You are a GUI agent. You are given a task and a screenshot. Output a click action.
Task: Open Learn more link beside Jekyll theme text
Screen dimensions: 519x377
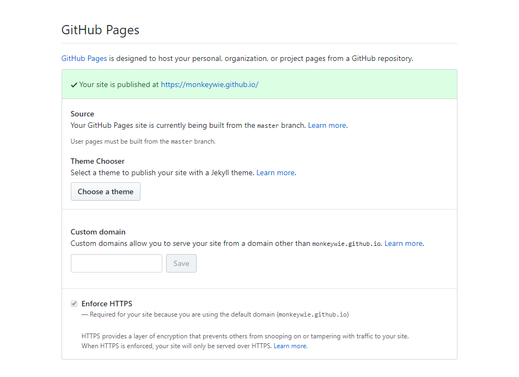[x=275, y=172]
